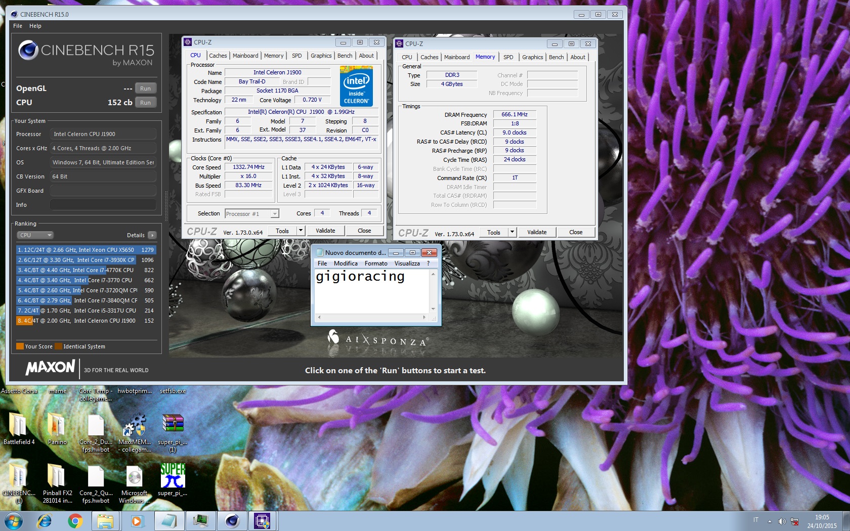Open Task Manager monitor icon in the taskbar
This screenshot has height=531, width=850.
[x=201, y=521]
